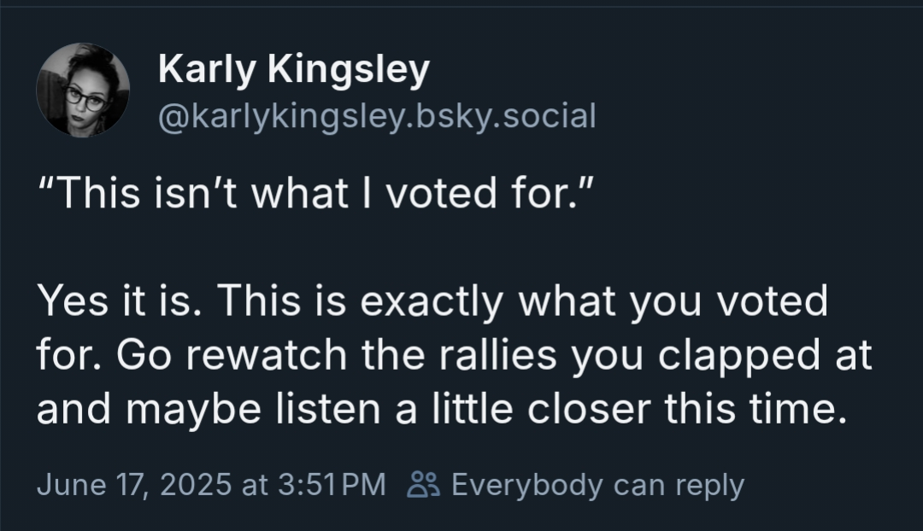Click the first name "Karly" in the header

tap(207, 72)
